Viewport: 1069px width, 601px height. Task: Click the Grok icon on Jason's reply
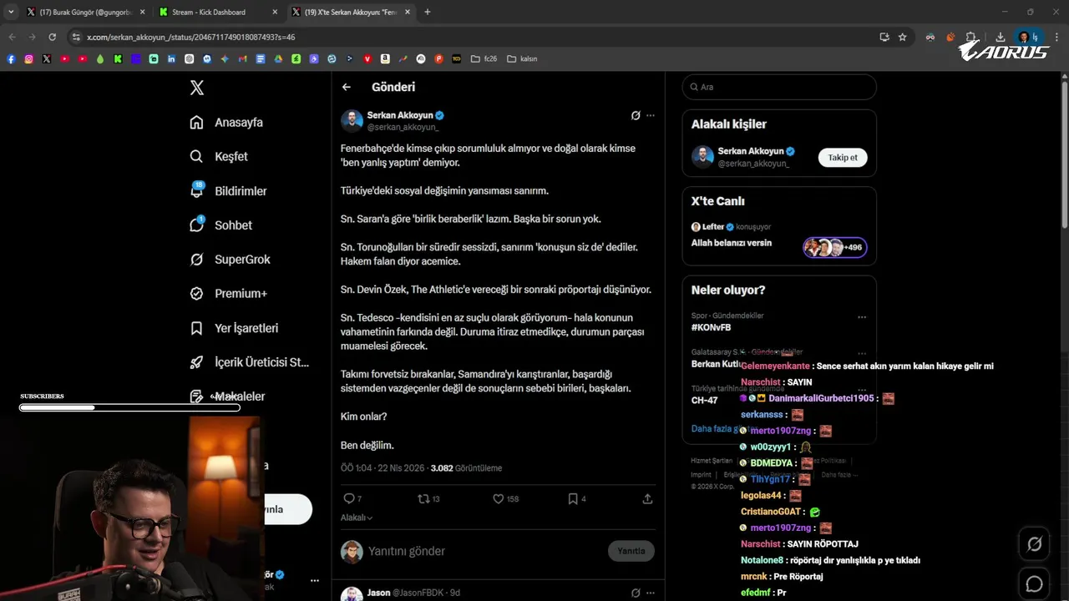coord(636,593)
